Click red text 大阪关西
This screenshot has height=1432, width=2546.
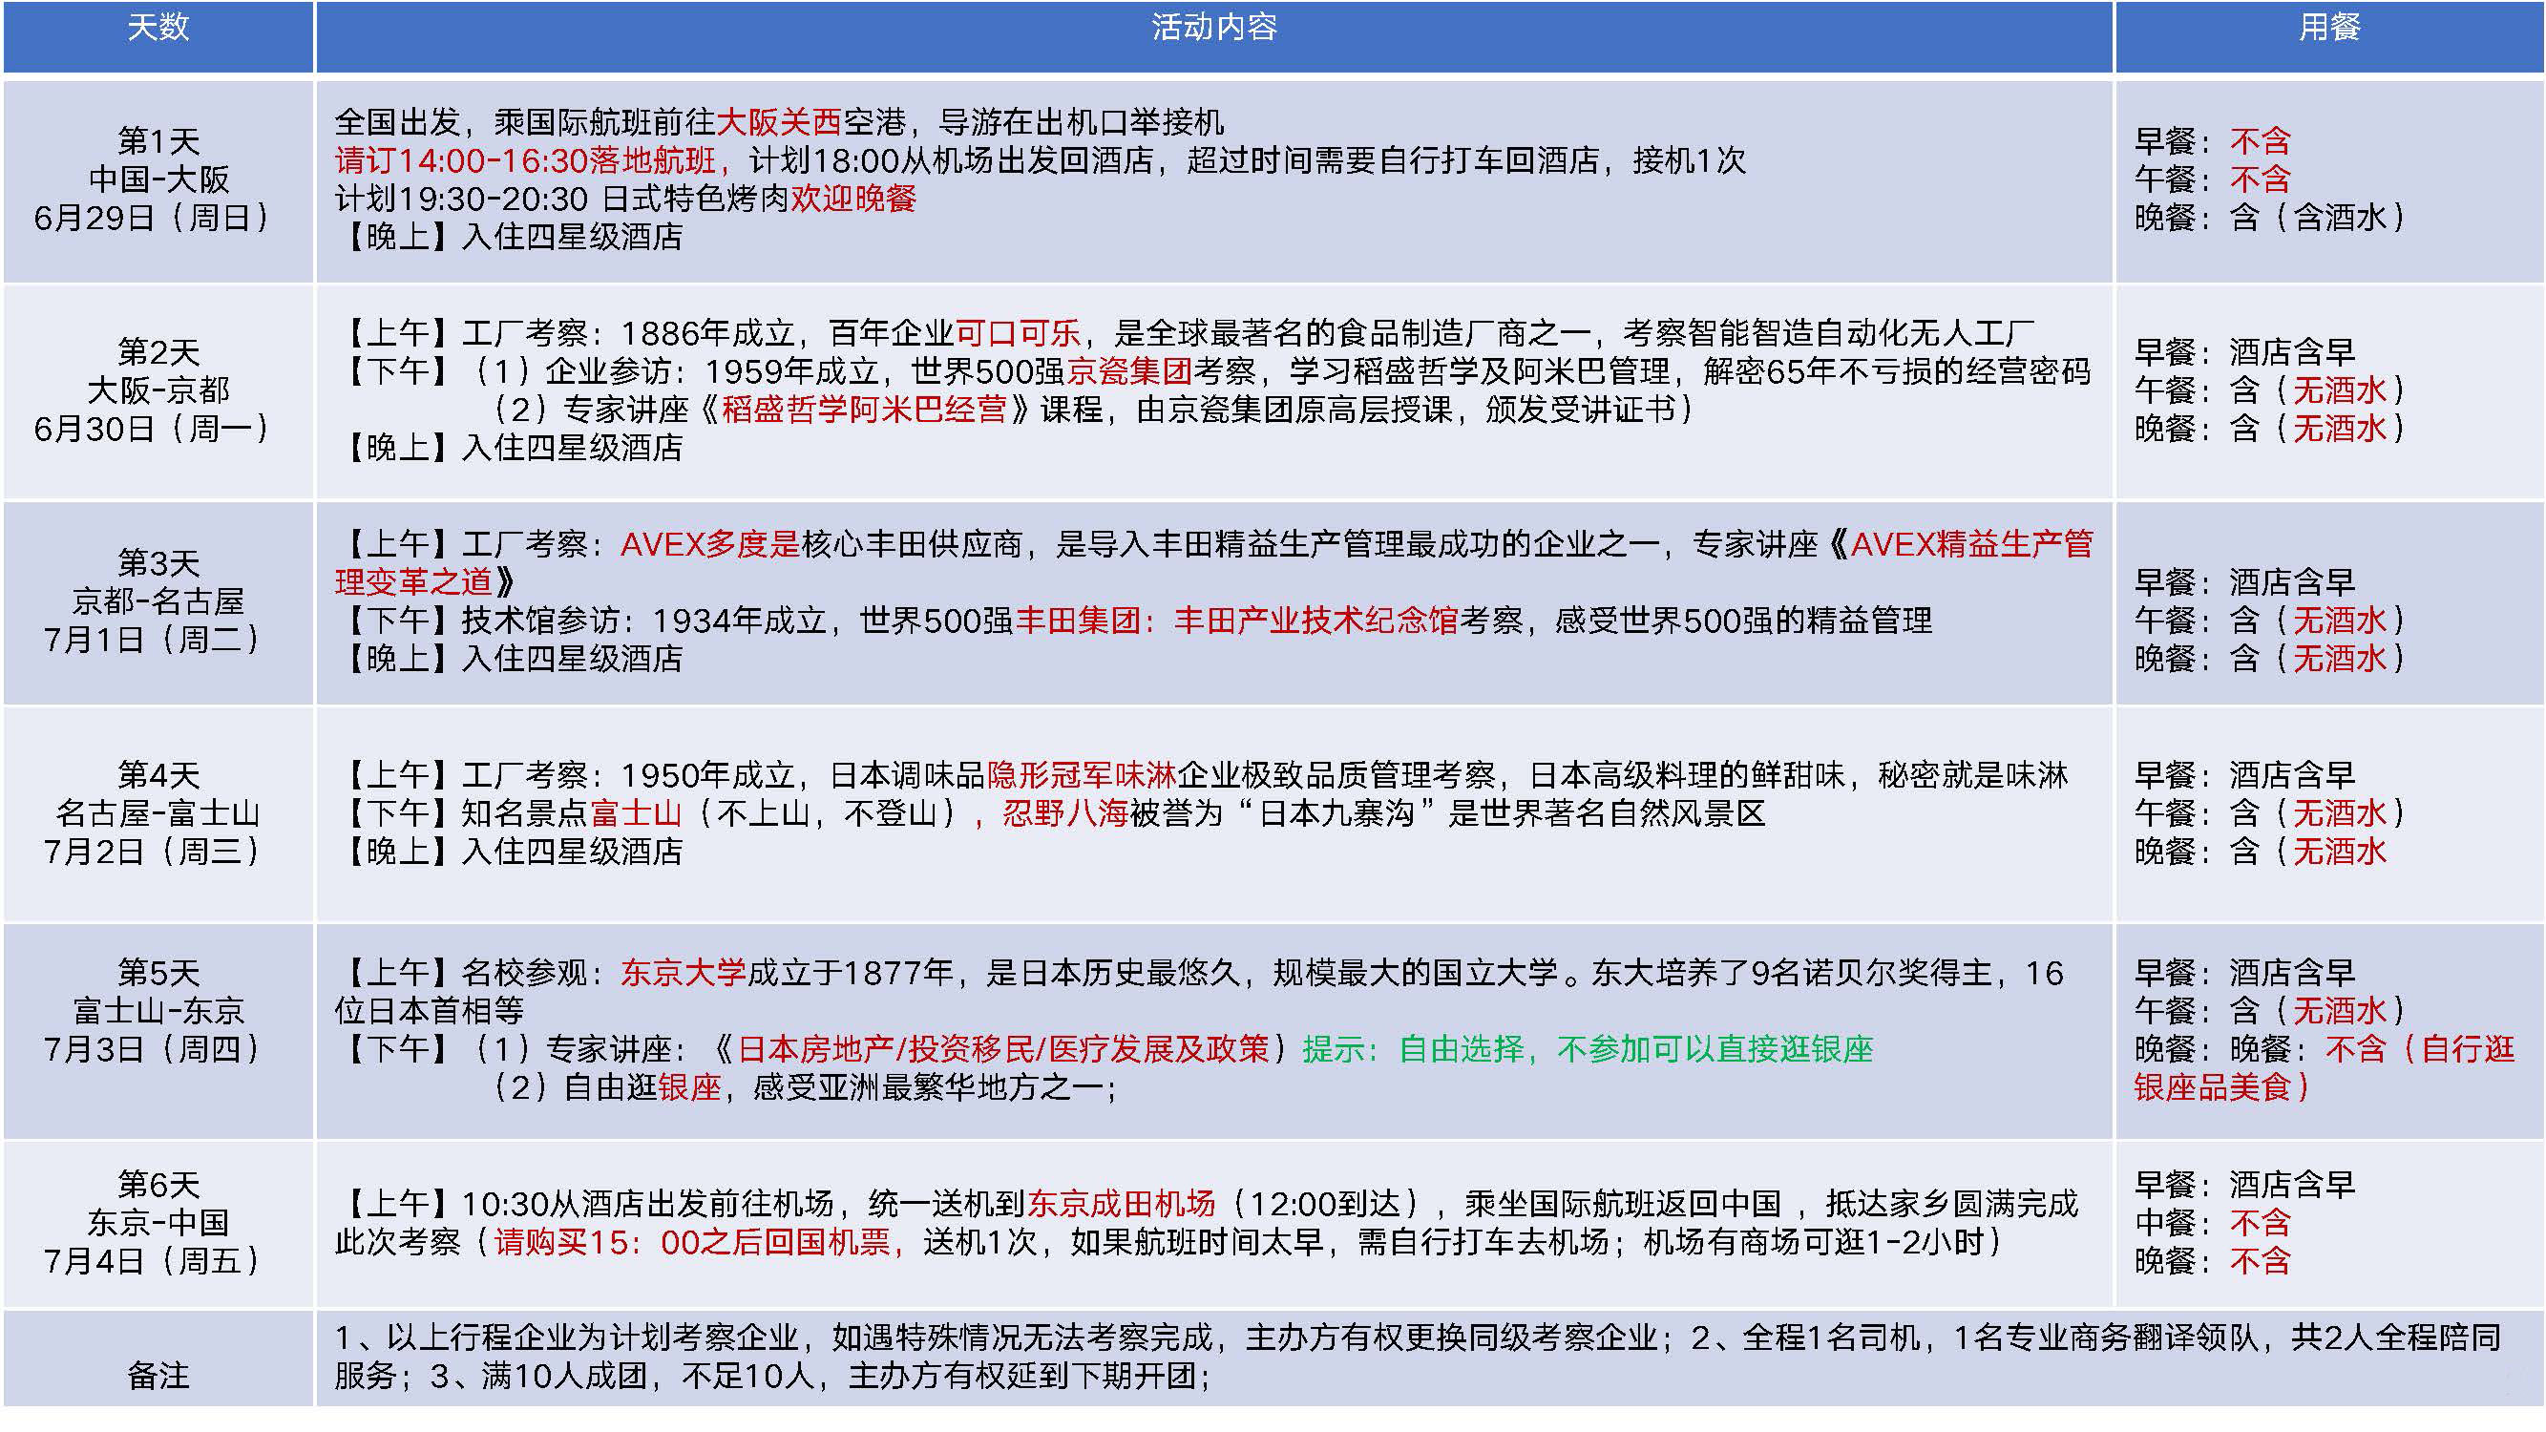pos(778,122)
